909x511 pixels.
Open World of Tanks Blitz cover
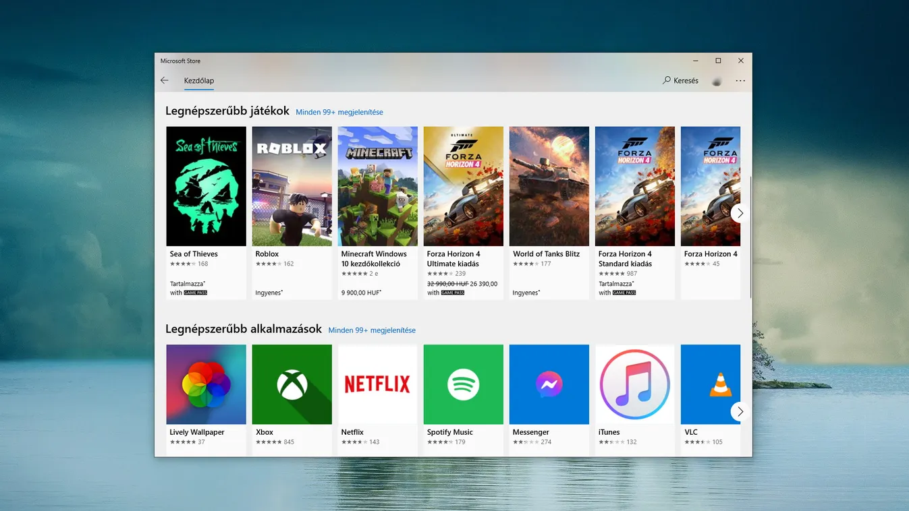[x=549, y=186]
